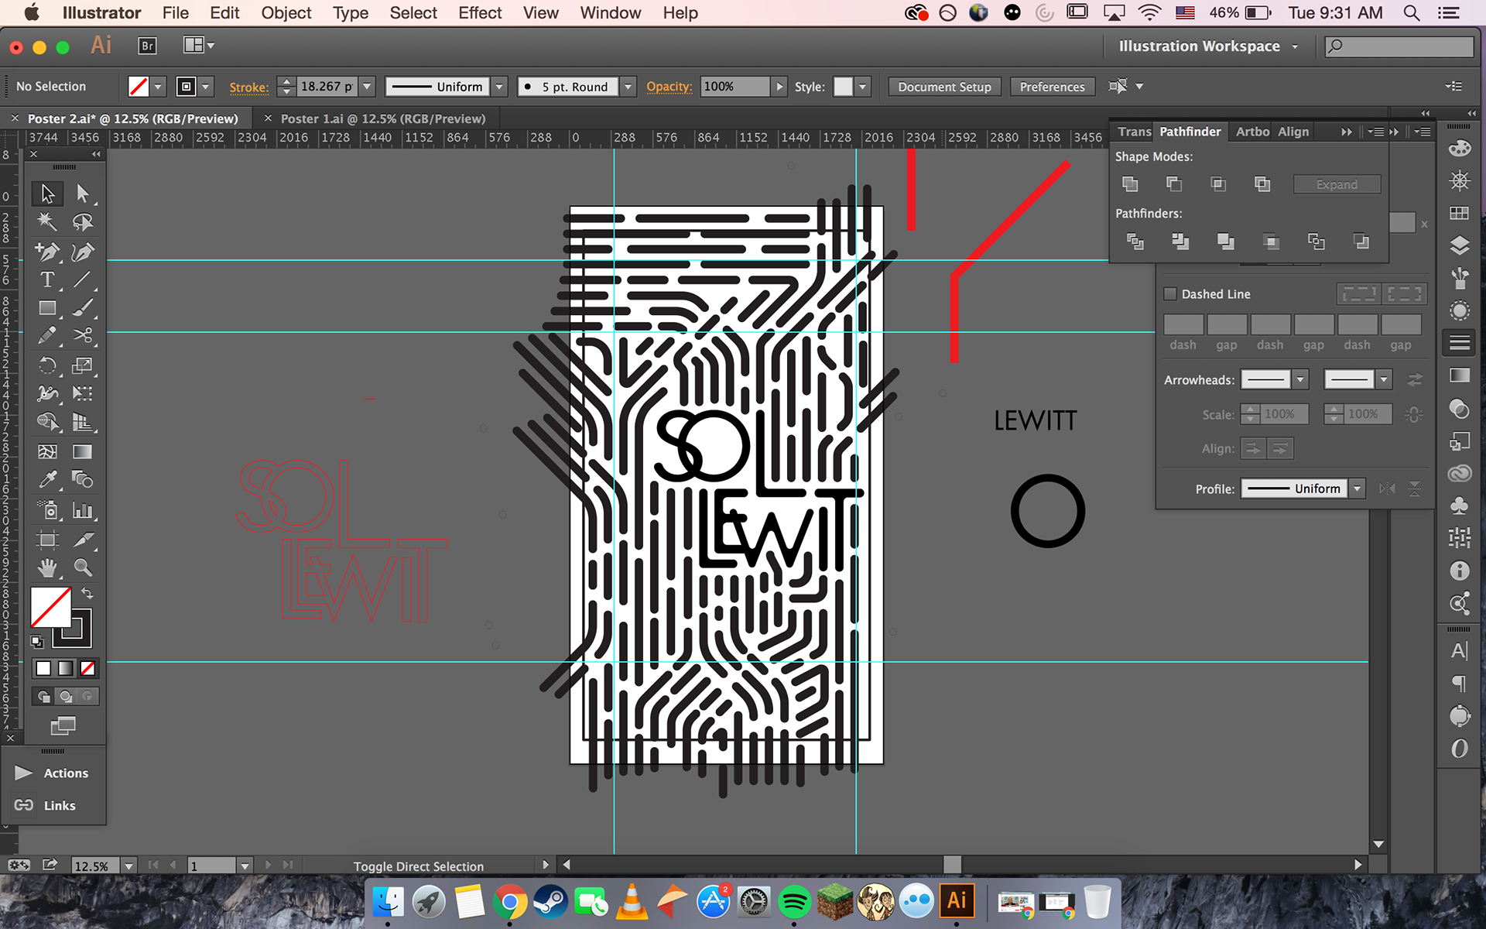The image size is (1486, 929).
Task: Open the stroke weight dropdown
Action: (x=368, y=87)
